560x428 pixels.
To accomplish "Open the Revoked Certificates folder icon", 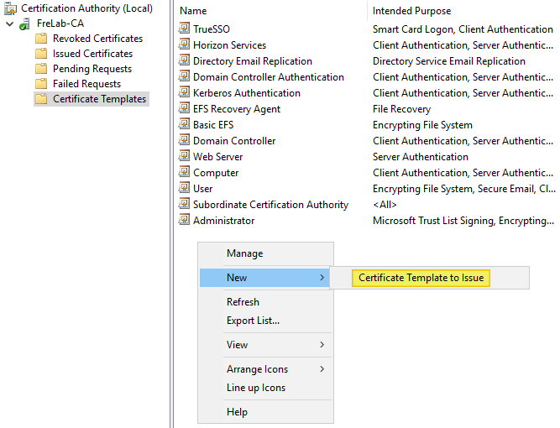I will tap(41, 39).
